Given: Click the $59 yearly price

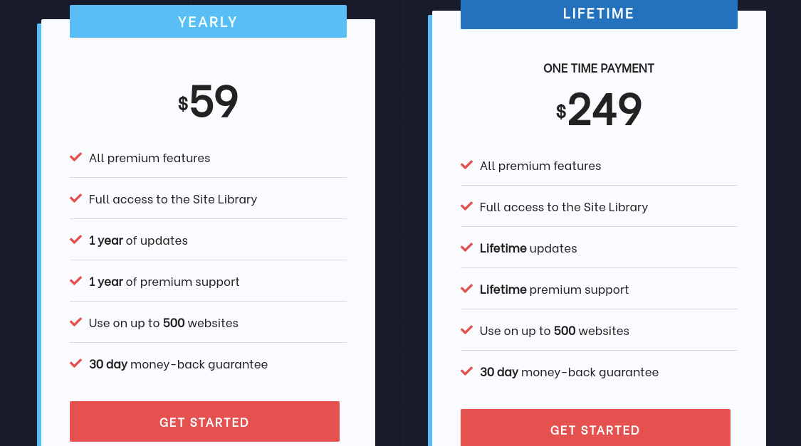Looking at the screenshot, I should pos(208,102).
